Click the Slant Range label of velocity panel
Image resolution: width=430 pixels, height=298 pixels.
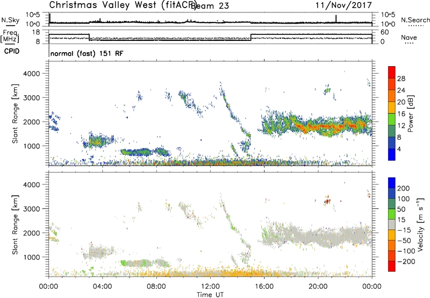tap(15, 225)
